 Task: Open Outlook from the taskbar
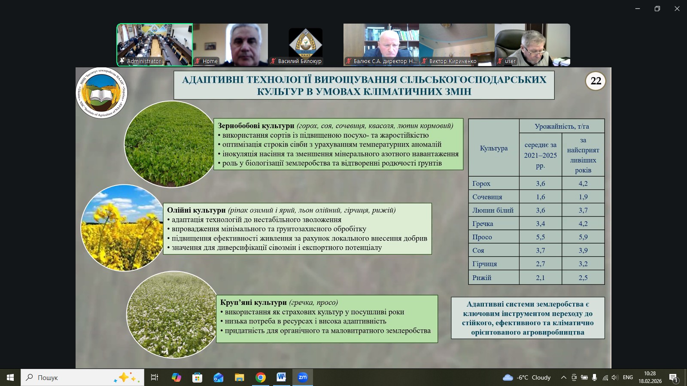pos(218,377)
